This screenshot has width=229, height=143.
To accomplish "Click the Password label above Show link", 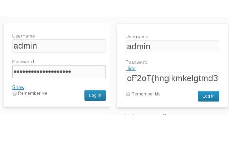I will (x=23, y=61).
